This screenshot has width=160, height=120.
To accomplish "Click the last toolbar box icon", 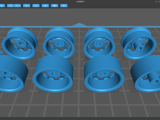I will [64, 6].
